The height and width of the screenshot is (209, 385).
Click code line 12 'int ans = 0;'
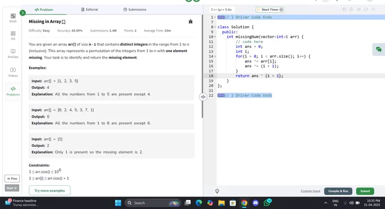(249, 46)
